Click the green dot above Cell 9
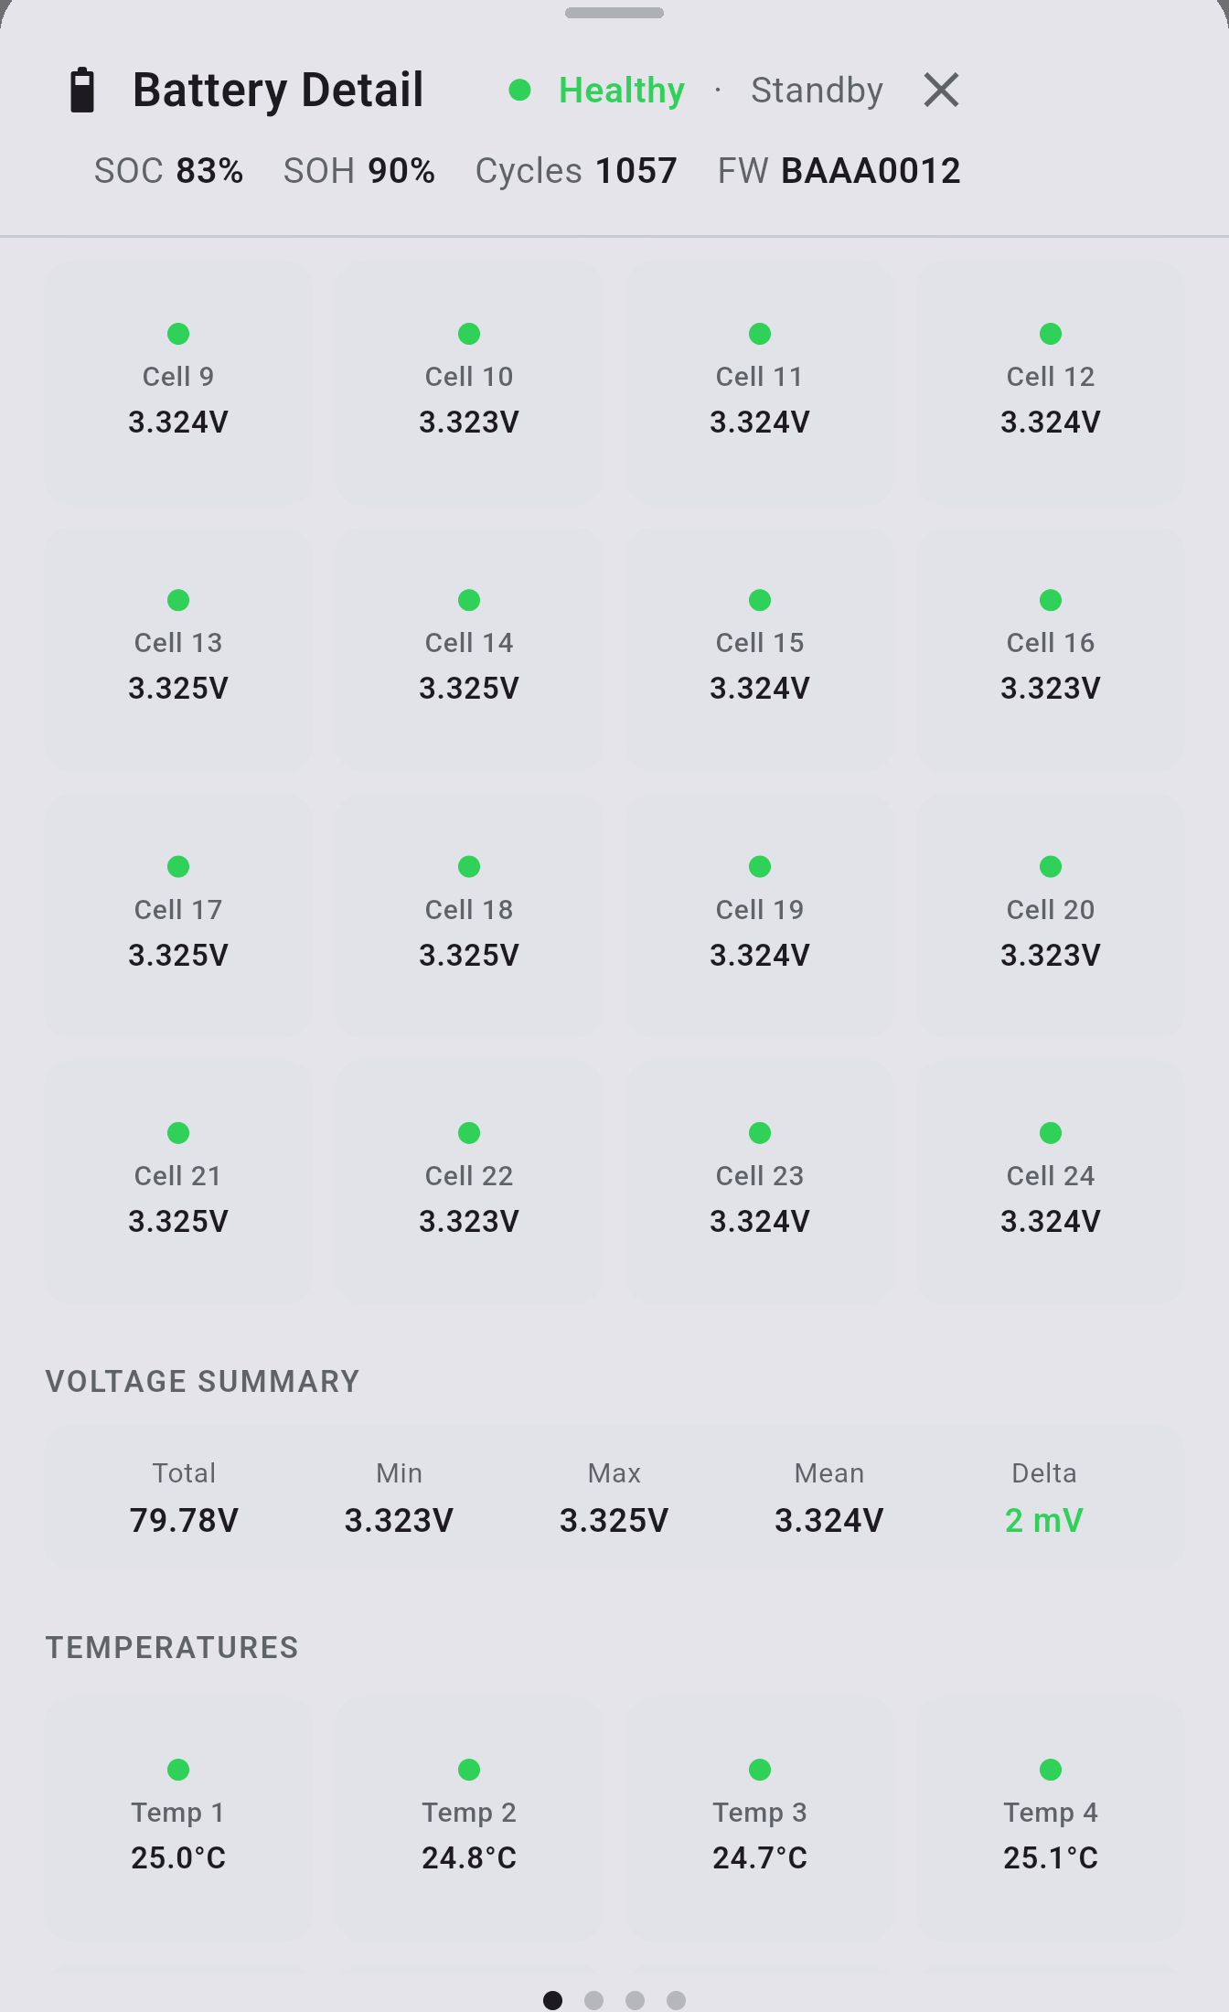 pyautogui.click(x=178, y=334)
